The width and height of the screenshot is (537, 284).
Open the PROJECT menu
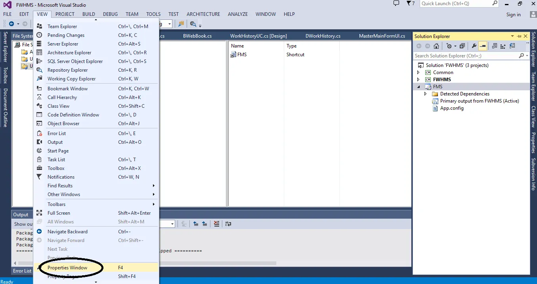click(x=65, y=14)
